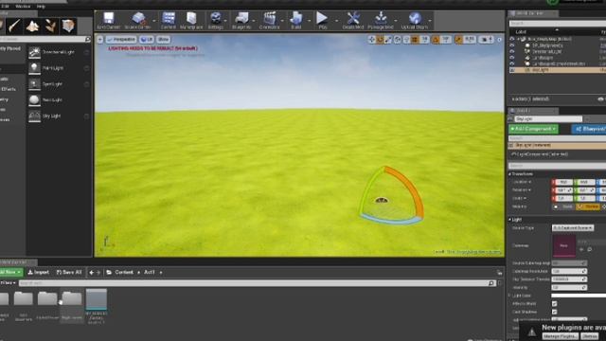Viewport: 606px width, 341px height.
Task: Open the Cinematics clapperboard icon
Action: pos(269,21)
